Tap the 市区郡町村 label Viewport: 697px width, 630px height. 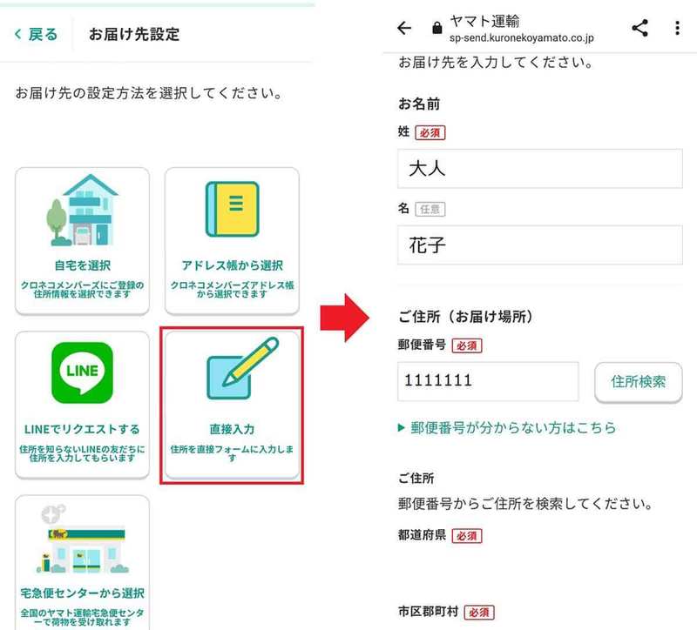click(x=428, y=612)
